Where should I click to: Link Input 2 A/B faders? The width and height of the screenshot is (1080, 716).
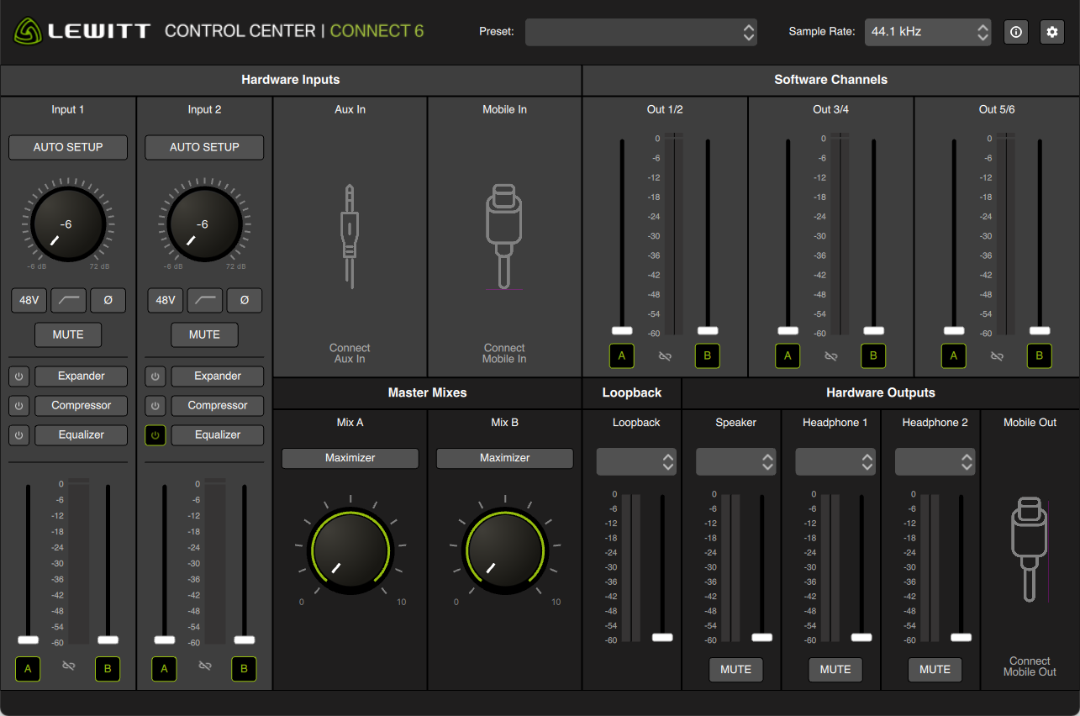[x=204, y=666]
